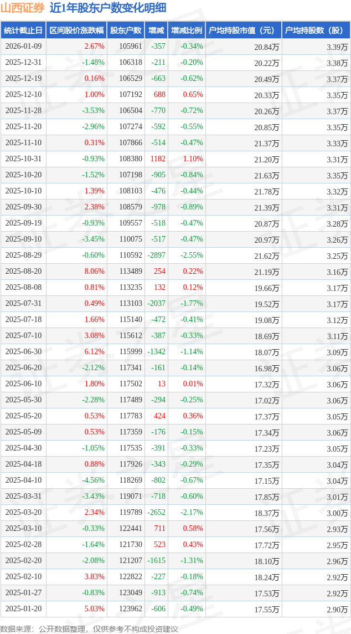Screen dimensions: 351x634
Task: Click the 山西证券 title link
Action: 23,8
